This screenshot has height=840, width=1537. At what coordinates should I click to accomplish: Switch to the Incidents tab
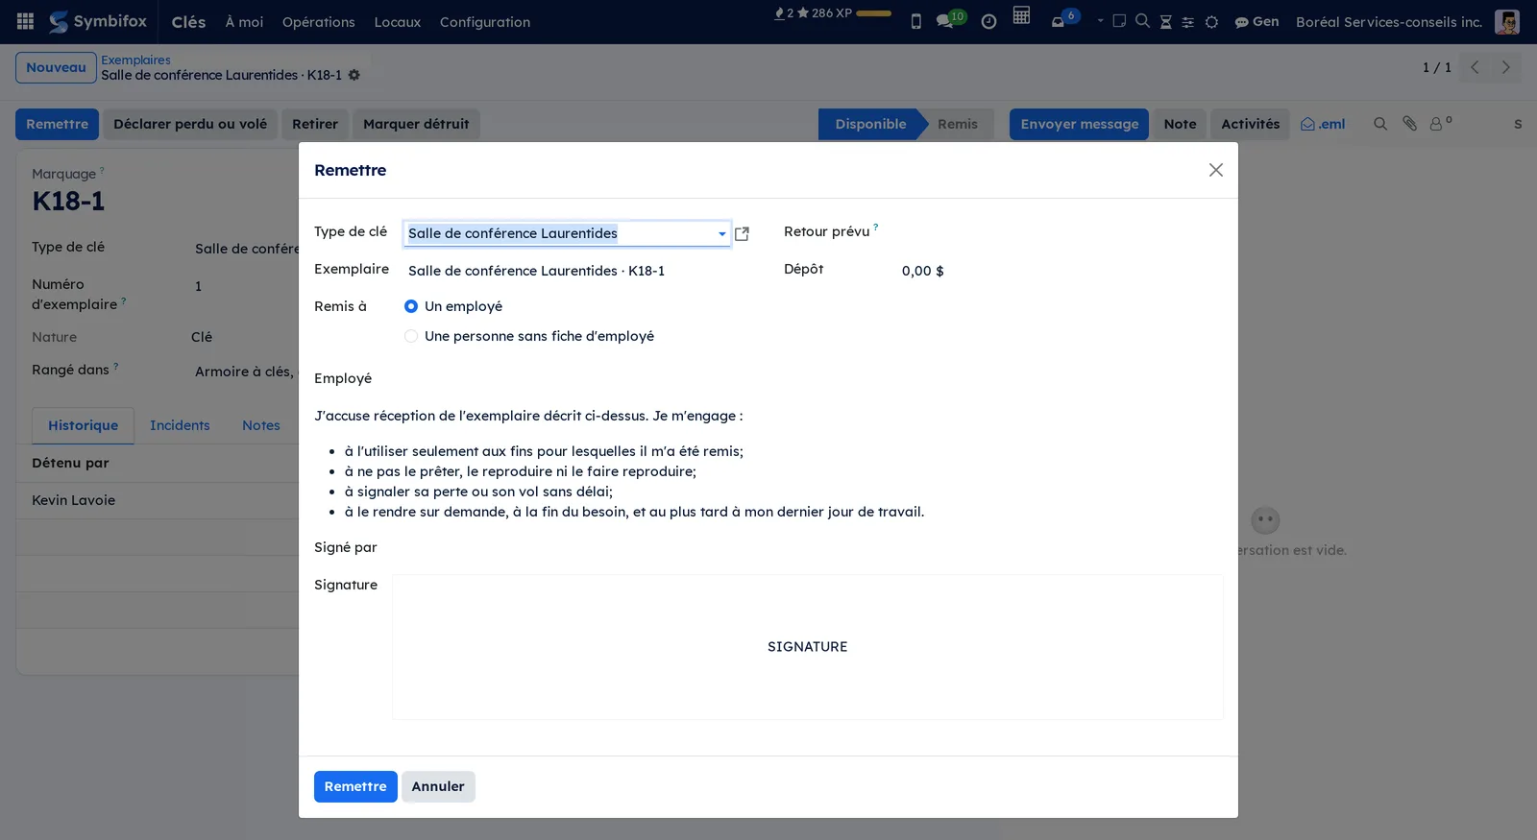[180, 425]
